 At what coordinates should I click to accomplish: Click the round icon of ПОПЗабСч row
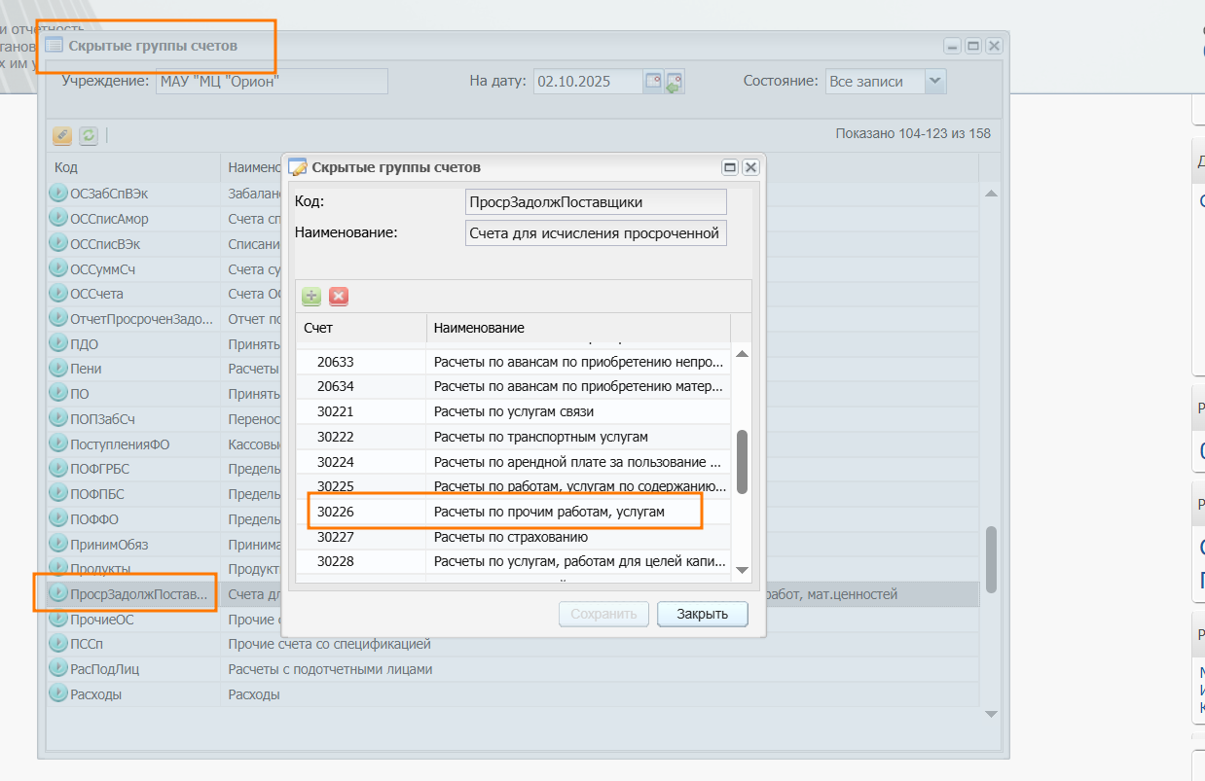[x=58, y=419]
